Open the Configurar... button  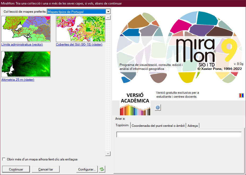point(87,169)
